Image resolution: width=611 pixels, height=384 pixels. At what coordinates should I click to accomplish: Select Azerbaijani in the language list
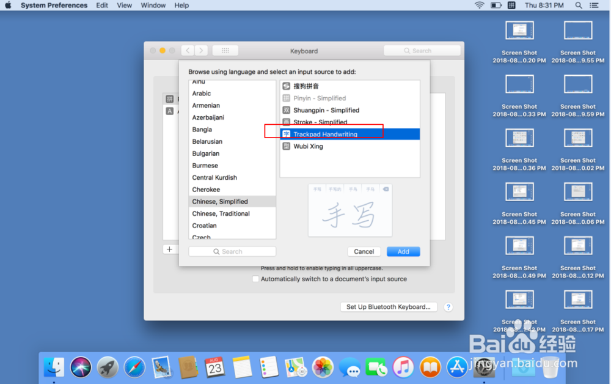pyautogui.click(x=232, y=117)
